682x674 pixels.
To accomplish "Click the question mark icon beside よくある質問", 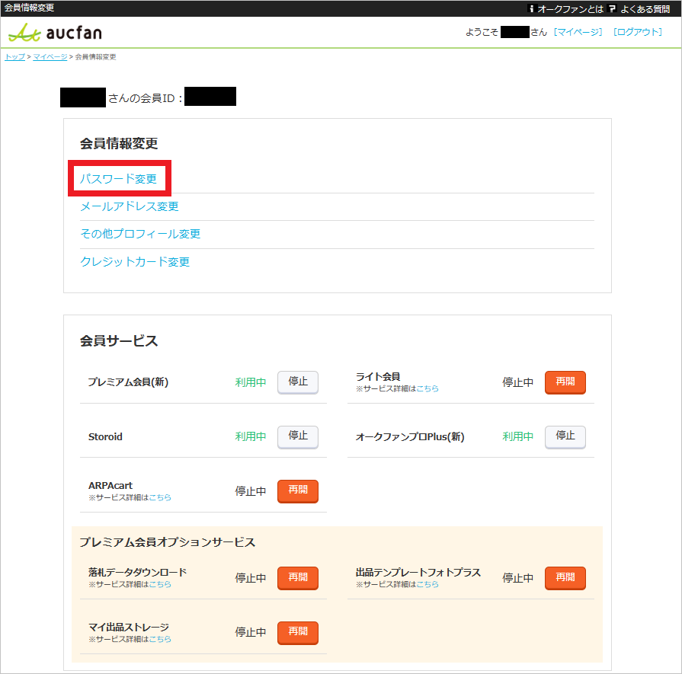I will tap(613, 8).
